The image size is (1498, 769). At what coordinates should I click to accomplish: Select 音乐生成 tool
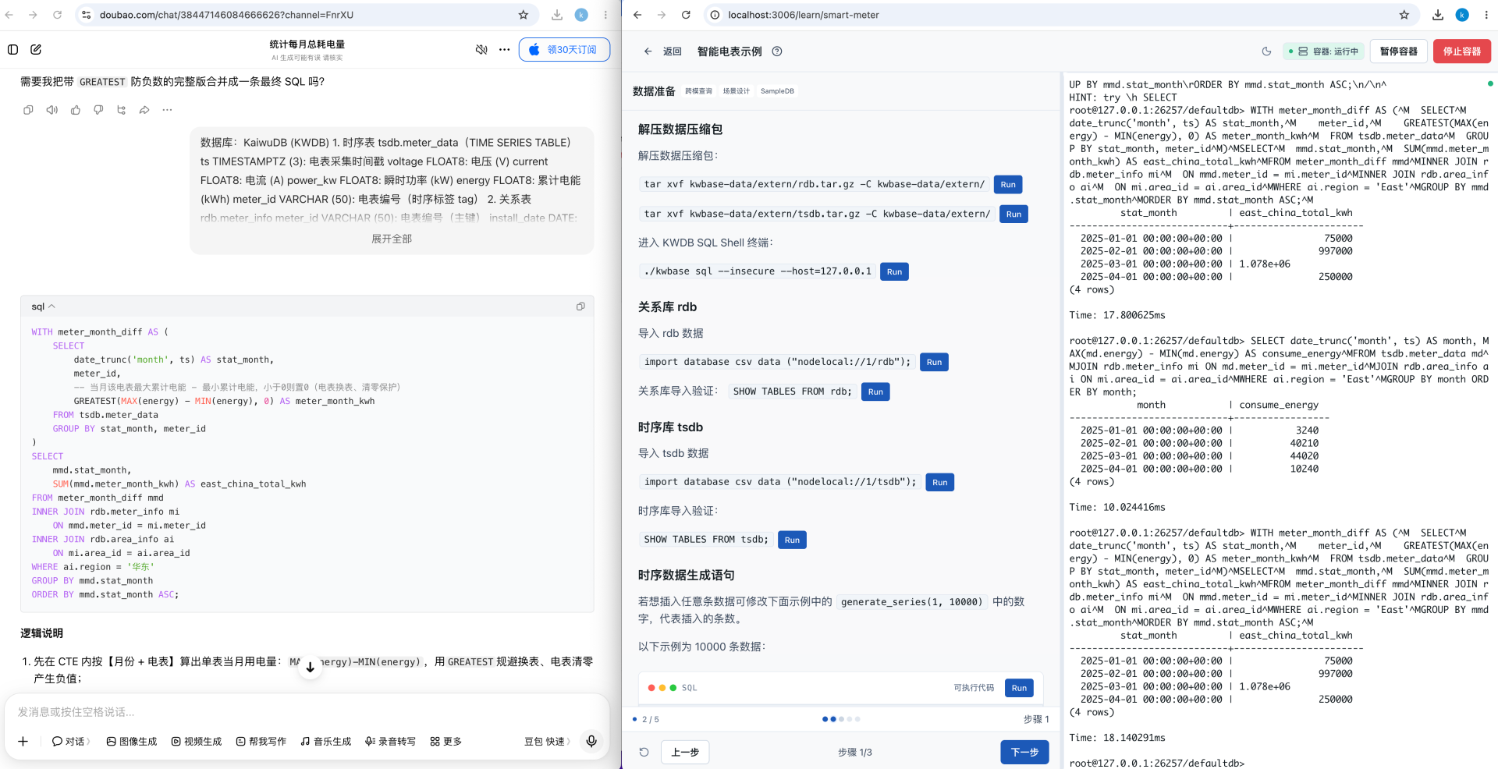pyautogui.click(x=326, y=742)
